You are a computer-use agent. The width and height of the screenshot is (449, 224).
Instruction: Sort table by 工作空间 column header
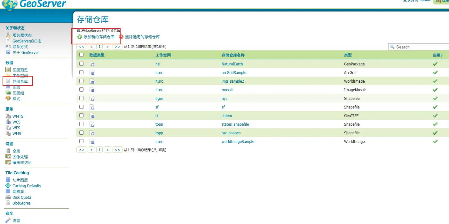pyautogui.click(x=163, y=55)
